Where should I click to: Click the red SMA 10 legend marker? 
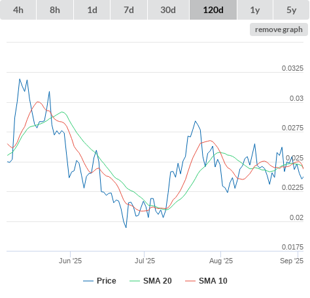(x=190, y=281)
